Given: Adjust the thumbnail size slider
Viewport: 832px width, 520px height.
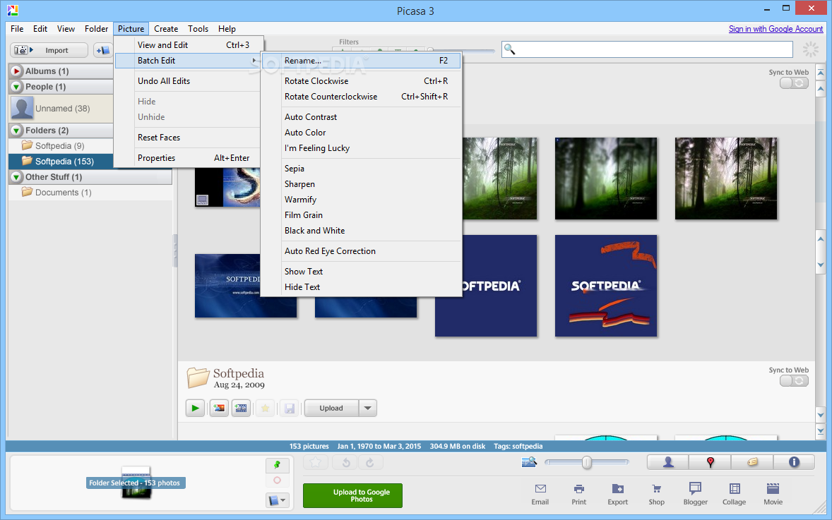Looking at the screenshot, I should tap(586, 462).
